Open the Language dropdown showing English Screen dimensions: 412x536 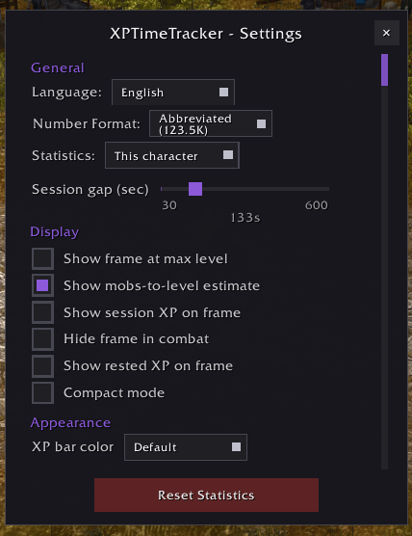coord(173,93)
